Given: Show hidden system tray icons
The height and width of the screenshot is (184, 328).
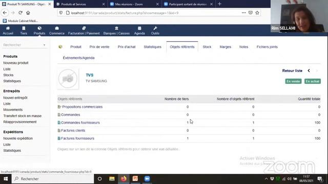Looking at the screenshot, I should (266, 179).
